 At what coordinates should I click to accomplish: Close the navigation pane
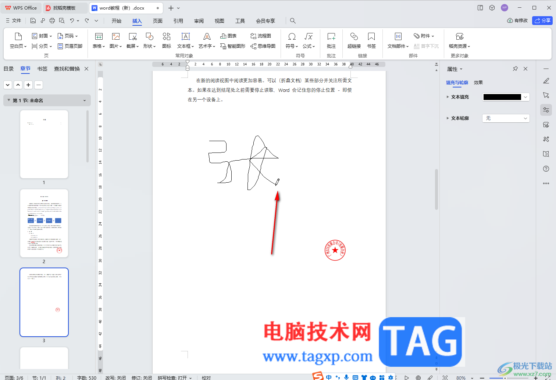click(x=86, y=69)
